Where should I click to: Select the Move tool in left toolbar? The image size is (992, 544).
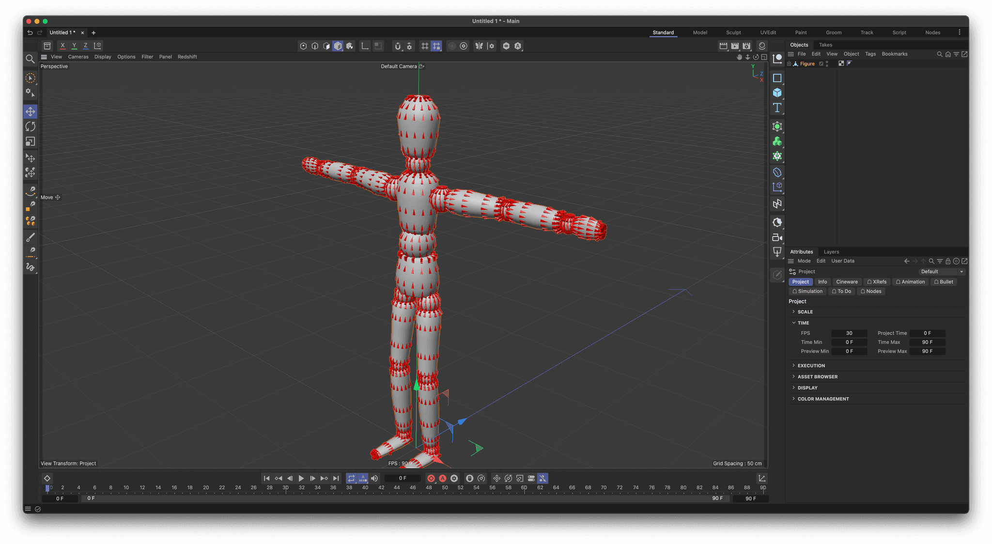[30, 111]
